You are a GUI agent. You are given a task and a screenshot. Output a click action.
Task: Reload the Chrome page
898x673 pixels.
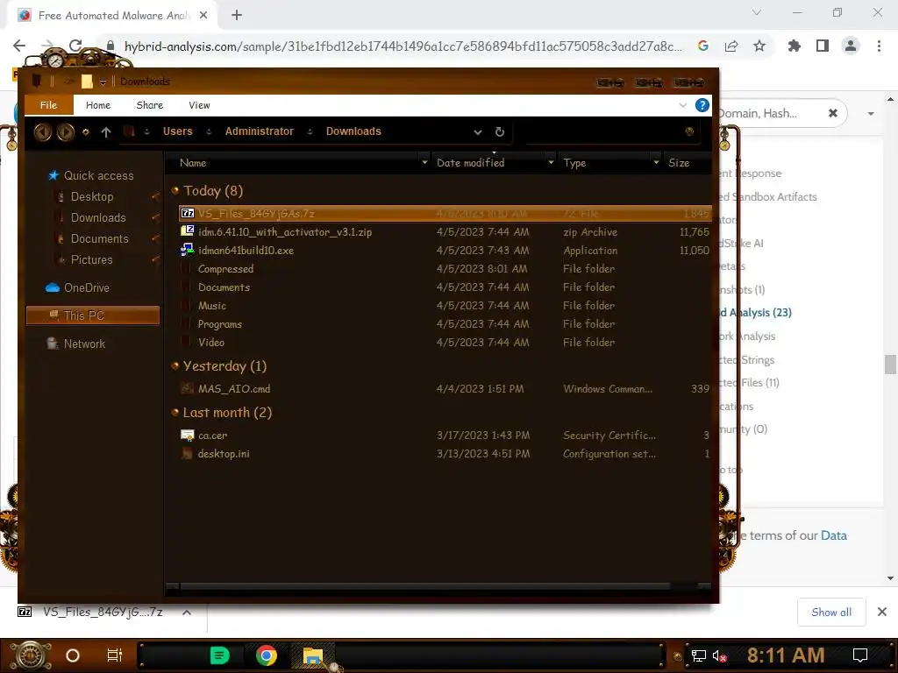pos(75,46)
